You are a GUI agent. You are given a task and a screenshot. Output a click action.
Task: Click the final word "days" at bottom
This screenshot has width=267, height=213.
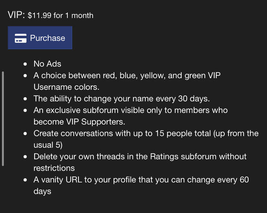(42, 191)
